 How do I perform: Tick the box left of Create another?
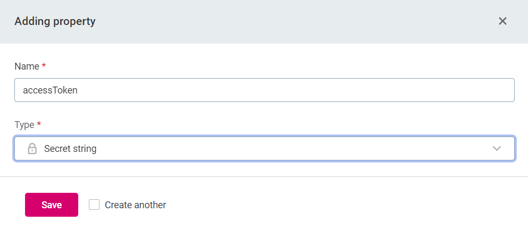click(x=94, y=205)
